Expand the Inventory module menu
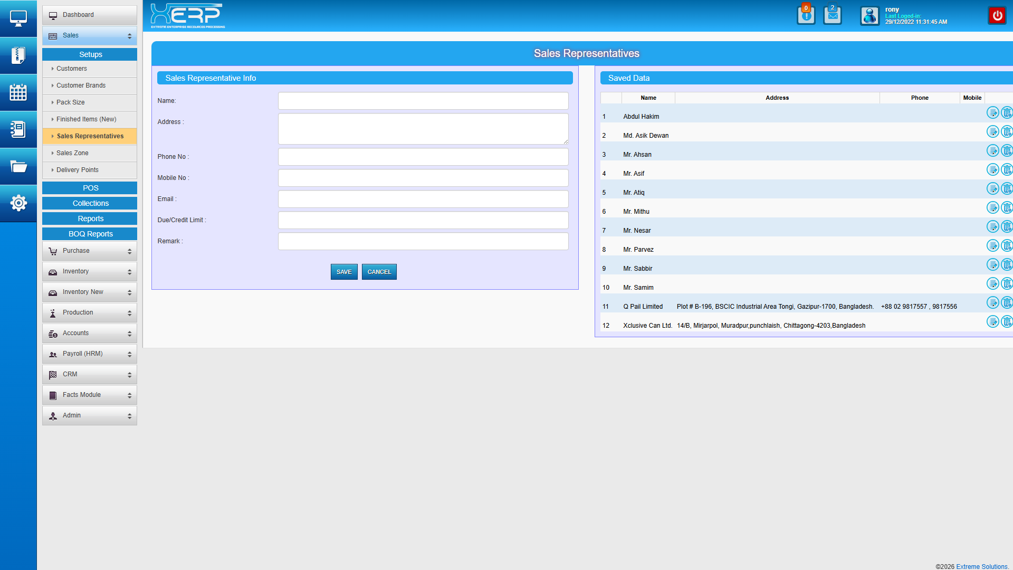1013x570 pixels. tap(90, 272)
